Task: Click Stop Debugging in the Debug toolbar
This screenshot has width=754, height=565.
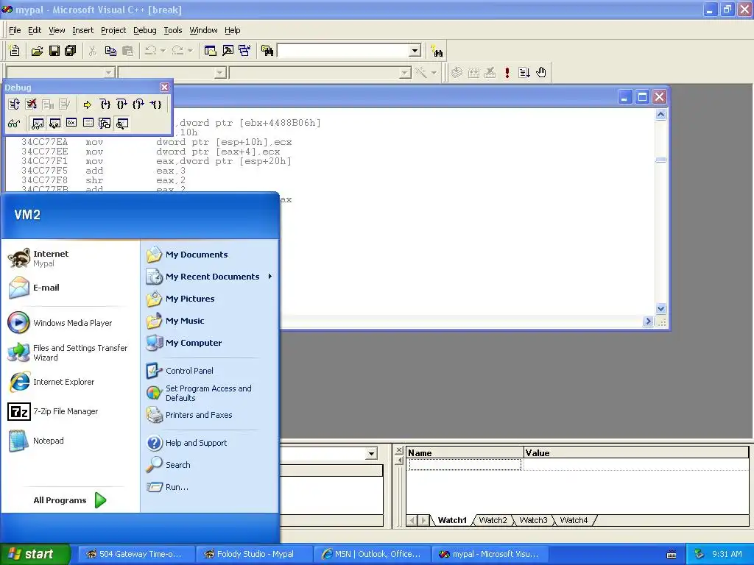Action: [31, 104]
